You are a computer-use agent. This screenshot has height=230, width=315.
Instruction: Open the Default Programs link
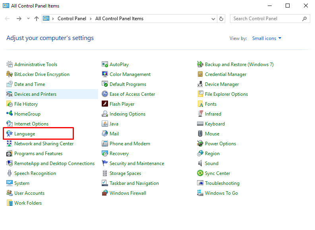coord(128,84)
